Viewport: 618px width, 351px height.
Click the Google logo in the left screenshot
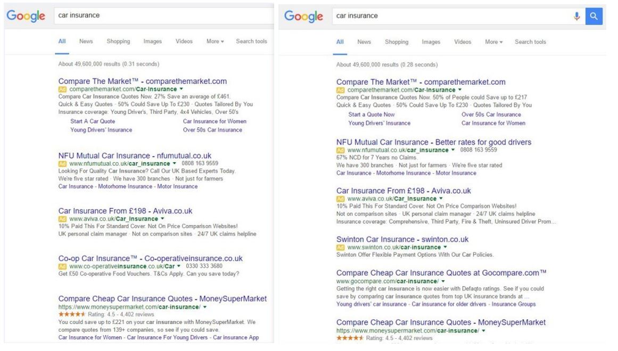26,16
